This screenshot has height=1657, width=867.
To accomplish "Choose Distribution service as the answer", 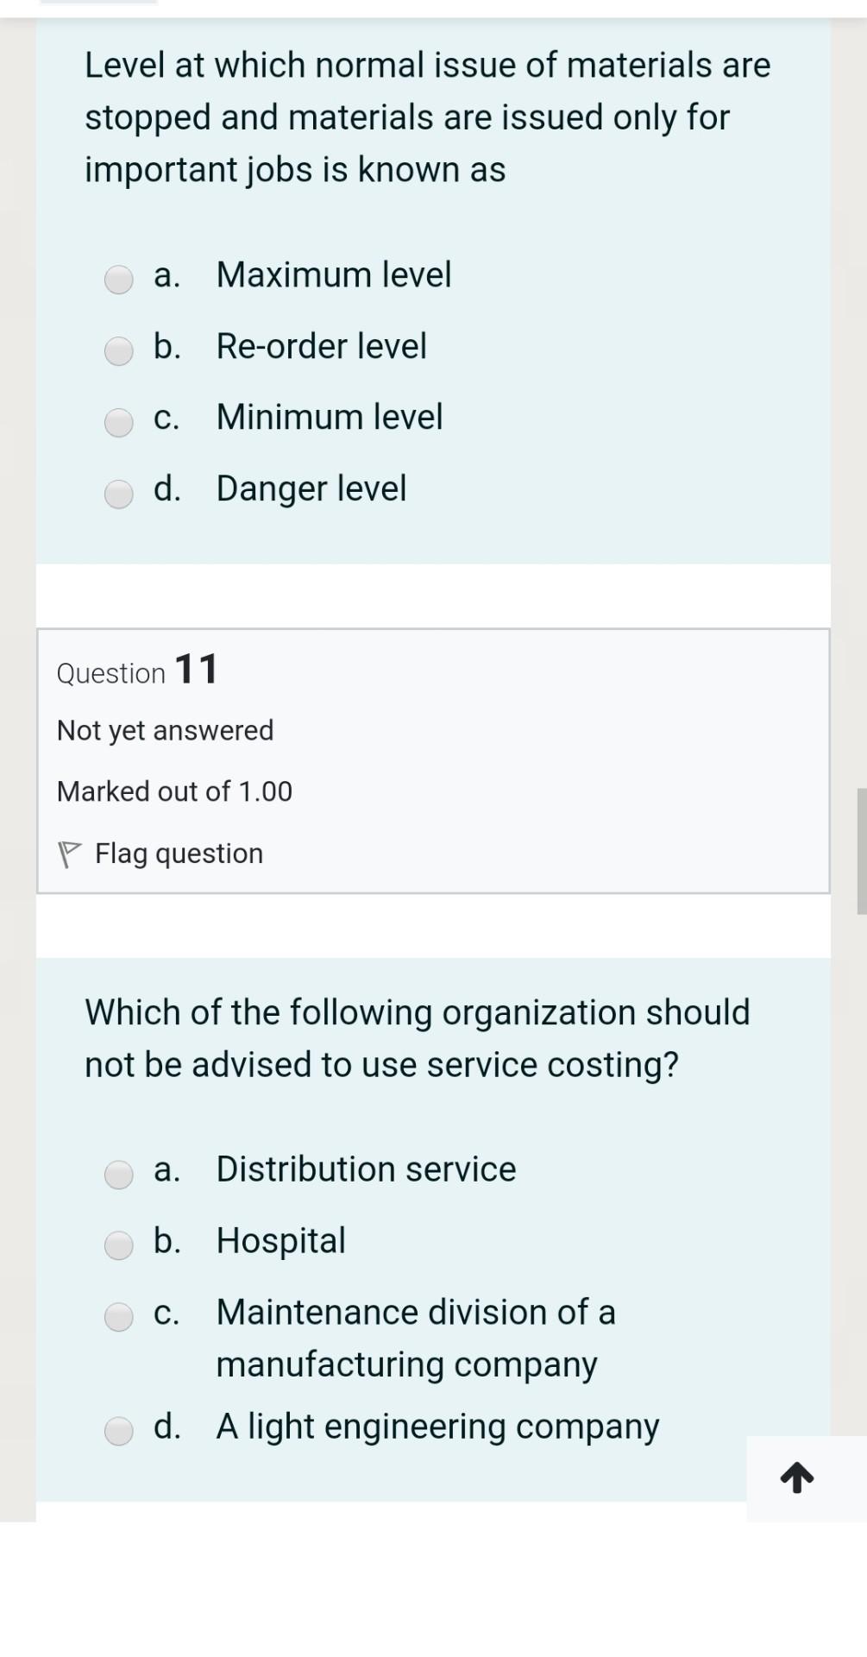I will point(118,1175).
